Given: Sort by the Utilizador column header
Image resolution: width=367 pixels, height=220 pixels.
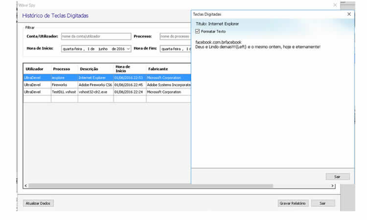Looking at the screenshot, I should tap(34, 69).
